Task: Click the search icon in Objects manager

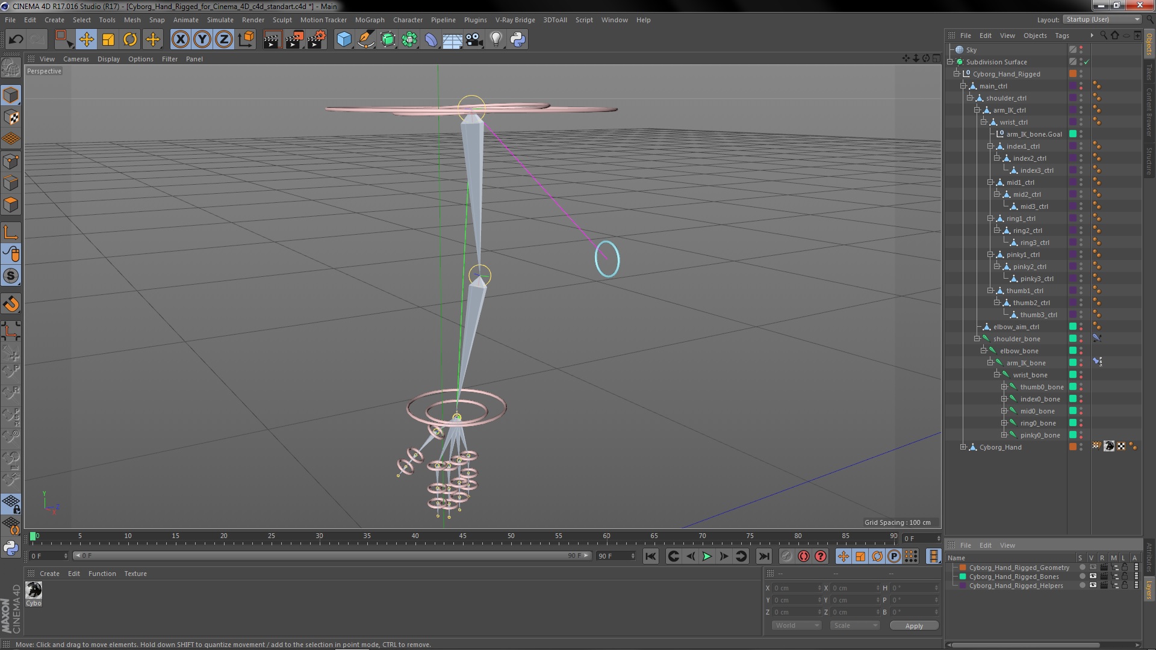Action: pyautogui.click(x=1103, y=36)
